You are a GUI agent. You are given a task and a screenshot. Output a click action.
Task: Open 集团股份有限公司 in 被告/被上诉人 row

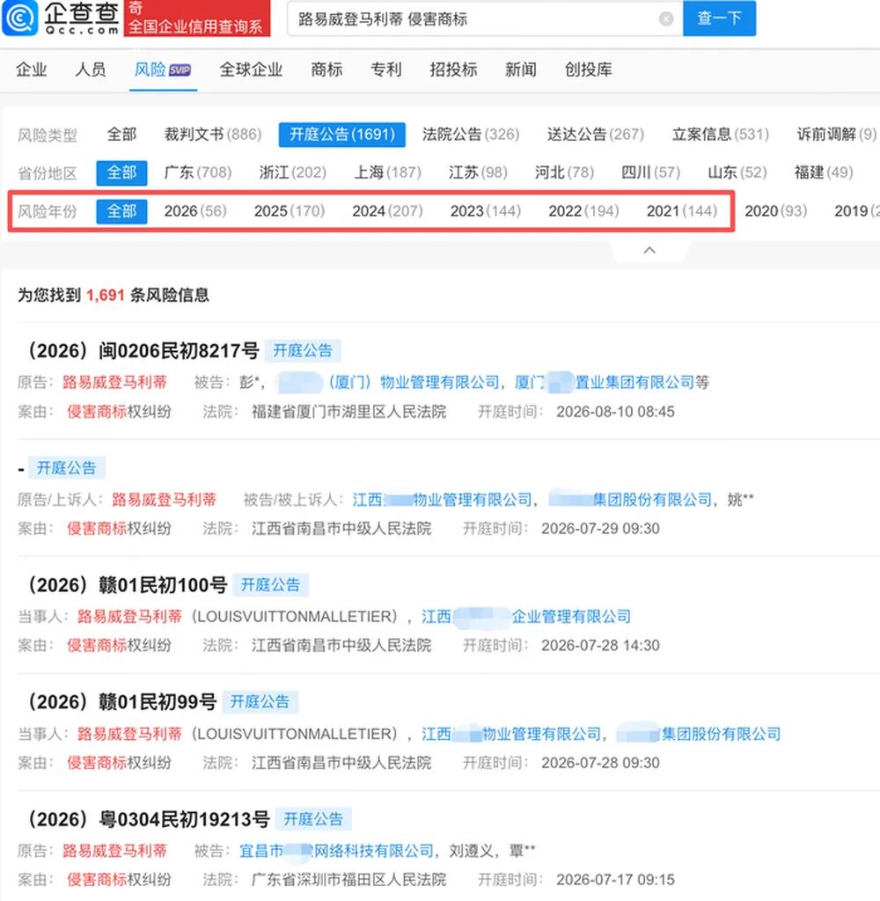[x=631, y=500]
